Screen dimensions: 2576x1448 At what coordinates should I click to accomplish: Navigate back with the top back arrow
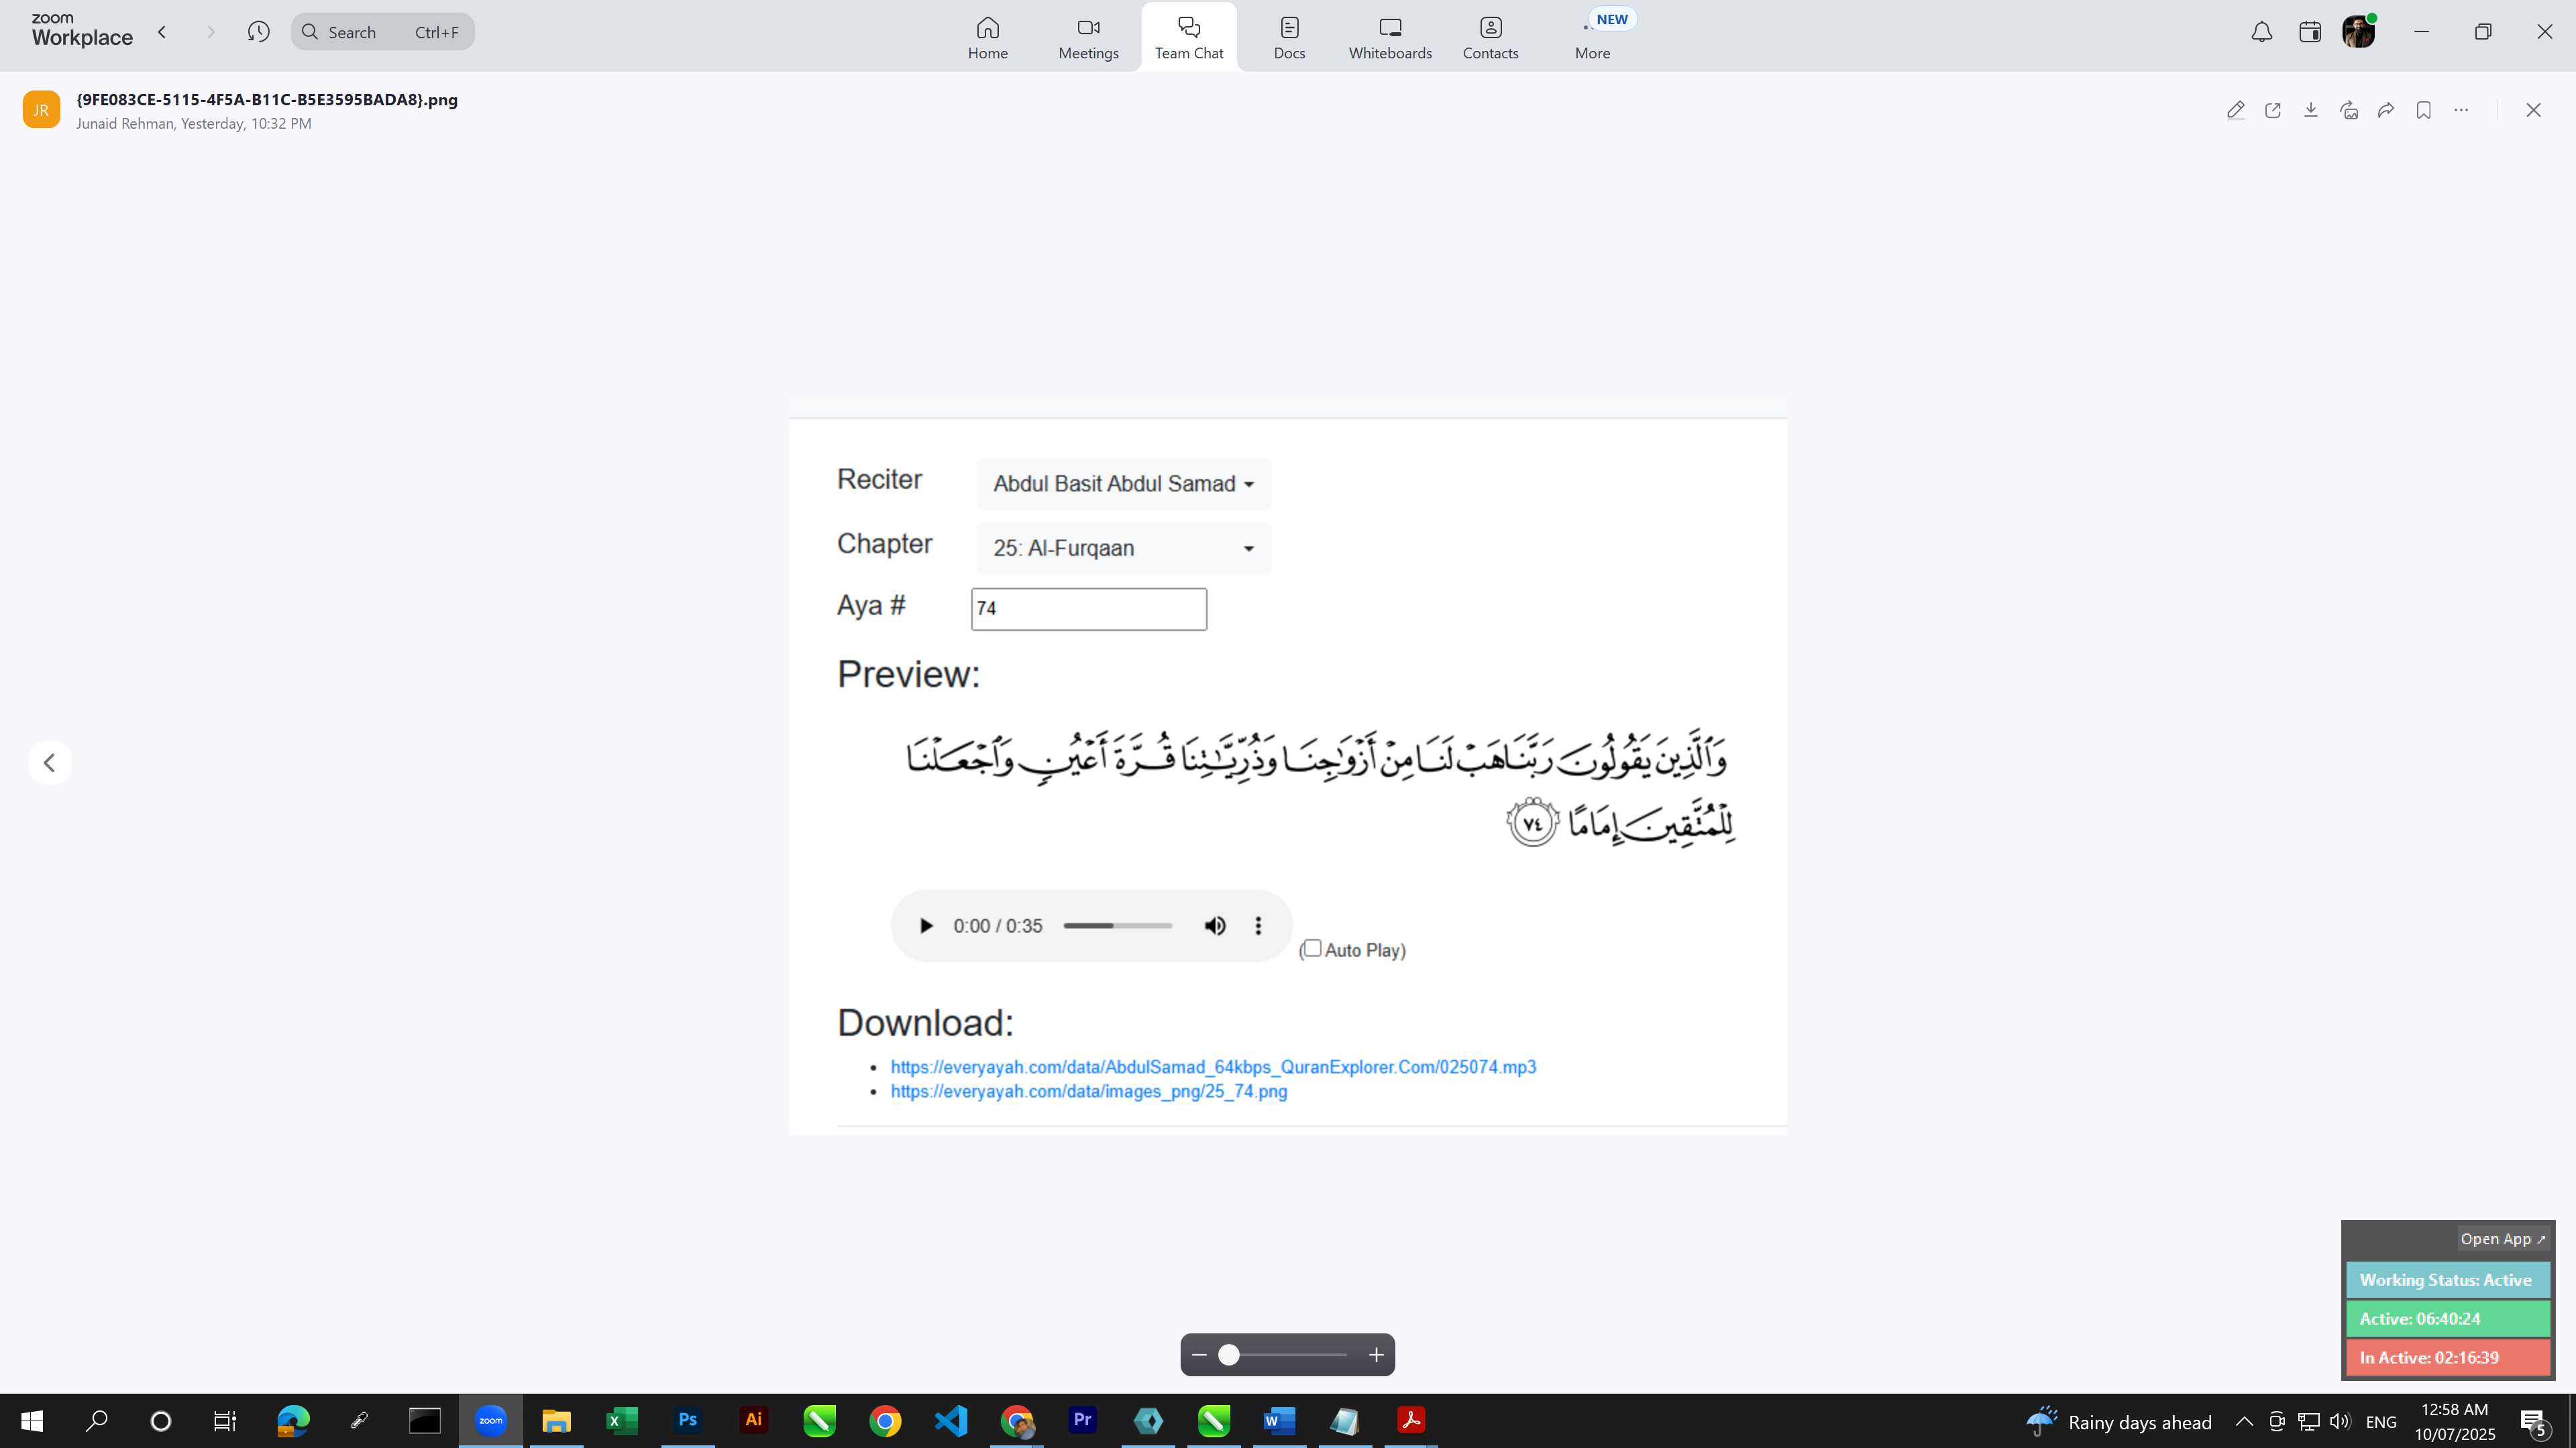point(162,32)
